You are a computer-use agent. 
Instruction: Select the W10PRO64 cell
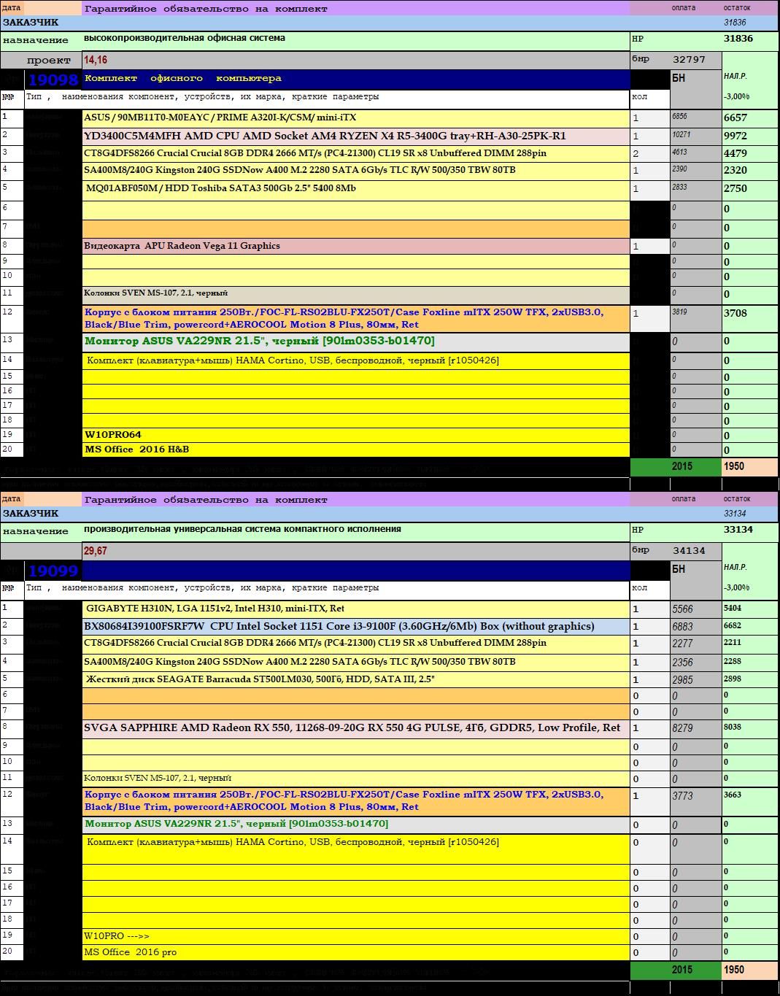pyautogui.click(x=356, y=435)
